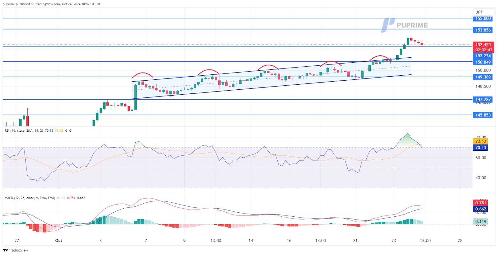Click the MACD histogram value 0.119 in legend
Viewport: 498px width, 255px height.
[x=61, y=198]
